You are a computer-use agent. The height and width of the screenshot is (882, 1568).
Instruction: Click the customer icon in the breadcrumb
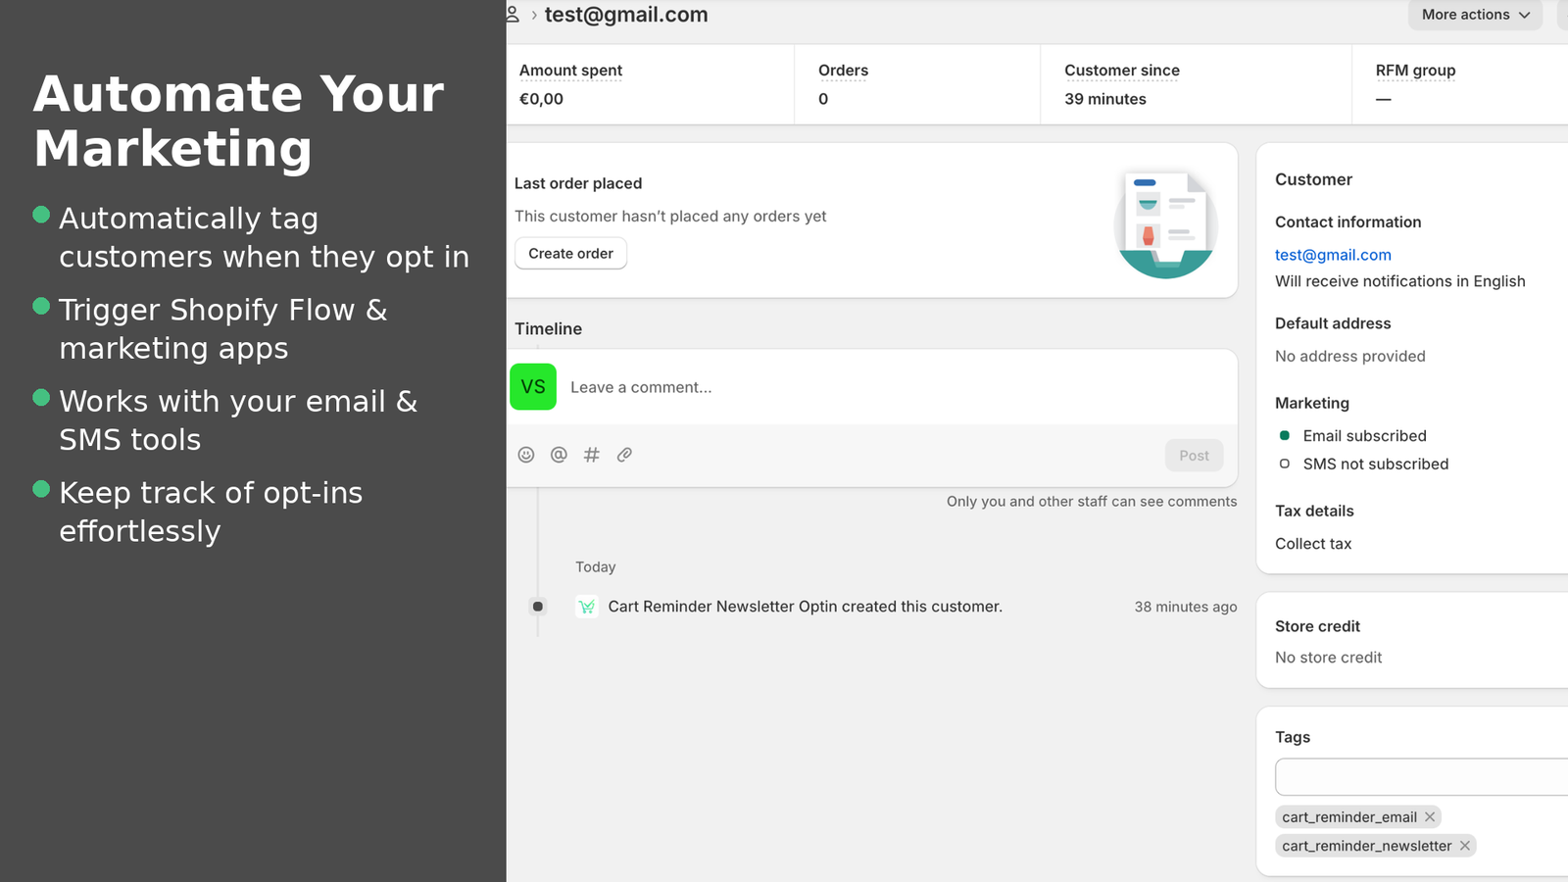click(x=511, y=14)
